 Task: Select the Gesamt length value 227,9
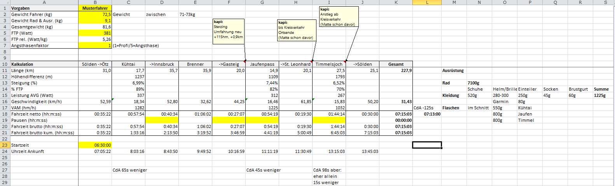(396, 70)
